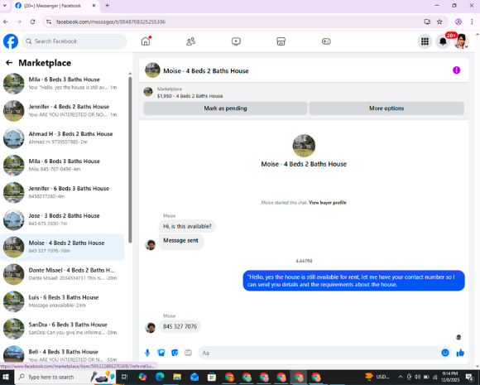Open Luis - 6 Beds 3 Baths House chat

point(63,301)
